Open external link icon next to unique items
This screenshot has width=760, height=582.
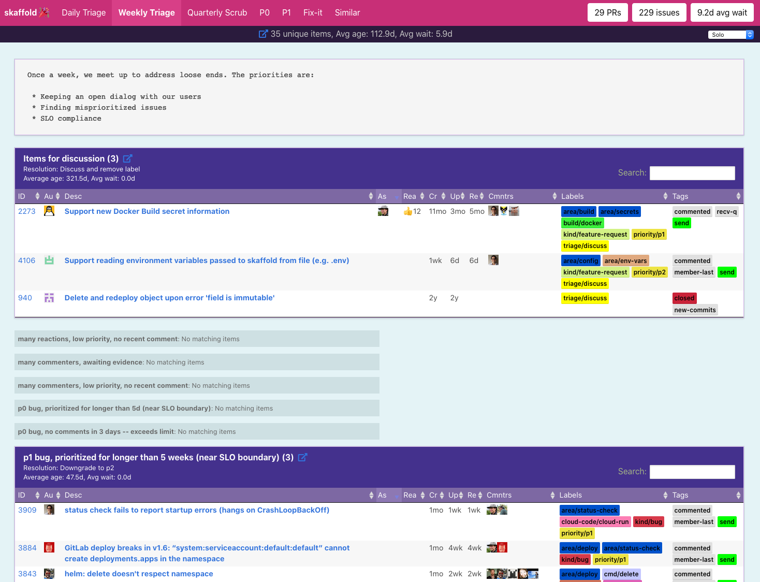[x=263, y=34]
